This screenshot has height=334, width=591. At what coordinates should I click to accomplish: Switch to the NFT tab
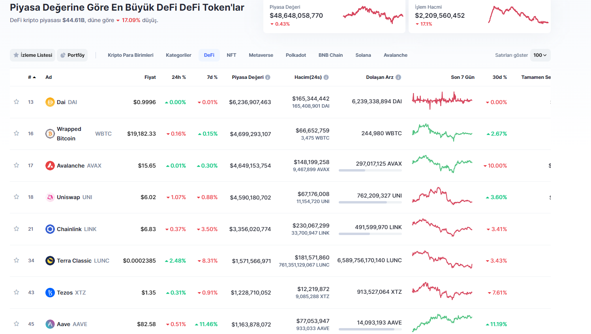pos(231,55)
